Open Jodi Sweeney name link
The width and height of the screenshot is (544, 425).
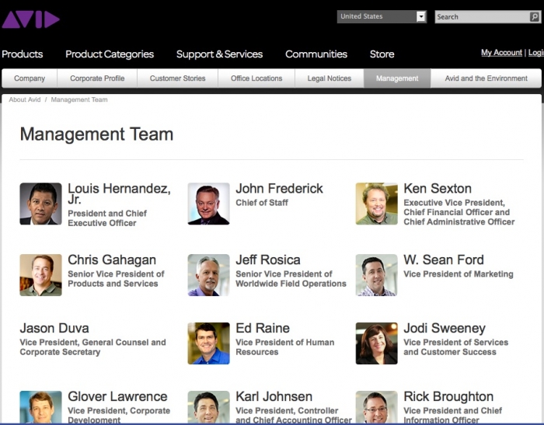[x=445, y=328]
